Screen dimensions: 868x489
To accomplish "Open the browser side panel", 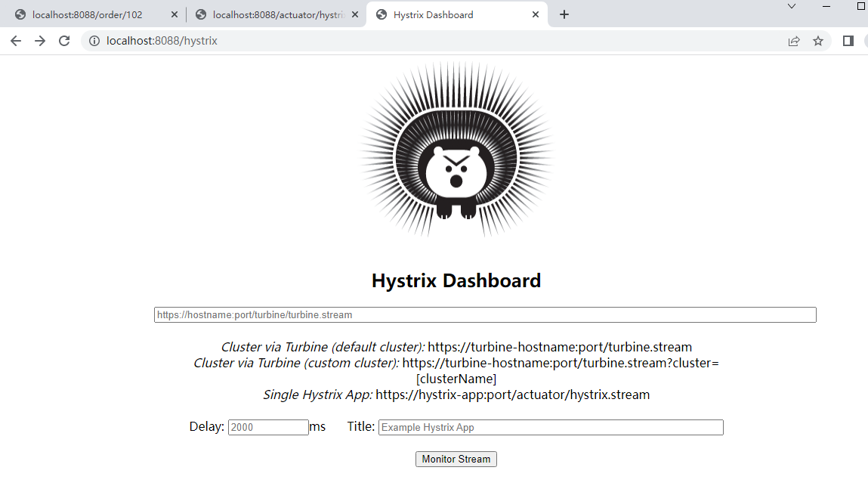I will coord(848,41).
